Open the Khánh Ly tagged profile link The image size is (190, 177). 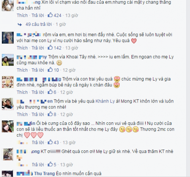(x=105, y=101)
